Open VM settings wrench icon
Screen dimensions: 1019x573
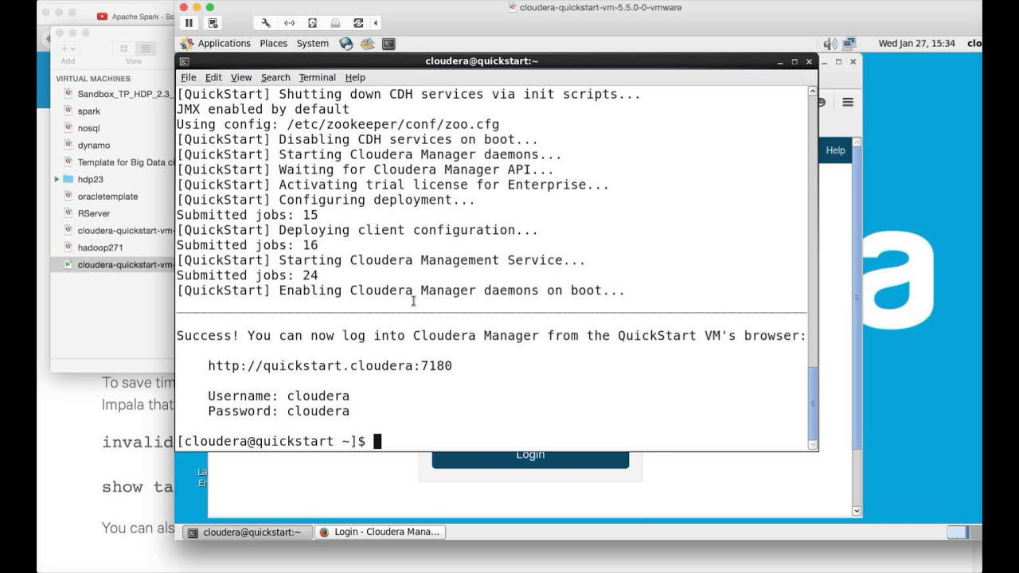click(266, 23)
